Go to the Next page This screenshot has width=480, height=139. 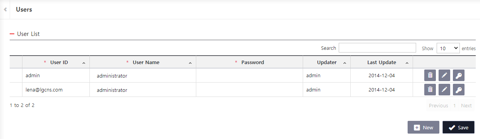[x=466, y=105]
